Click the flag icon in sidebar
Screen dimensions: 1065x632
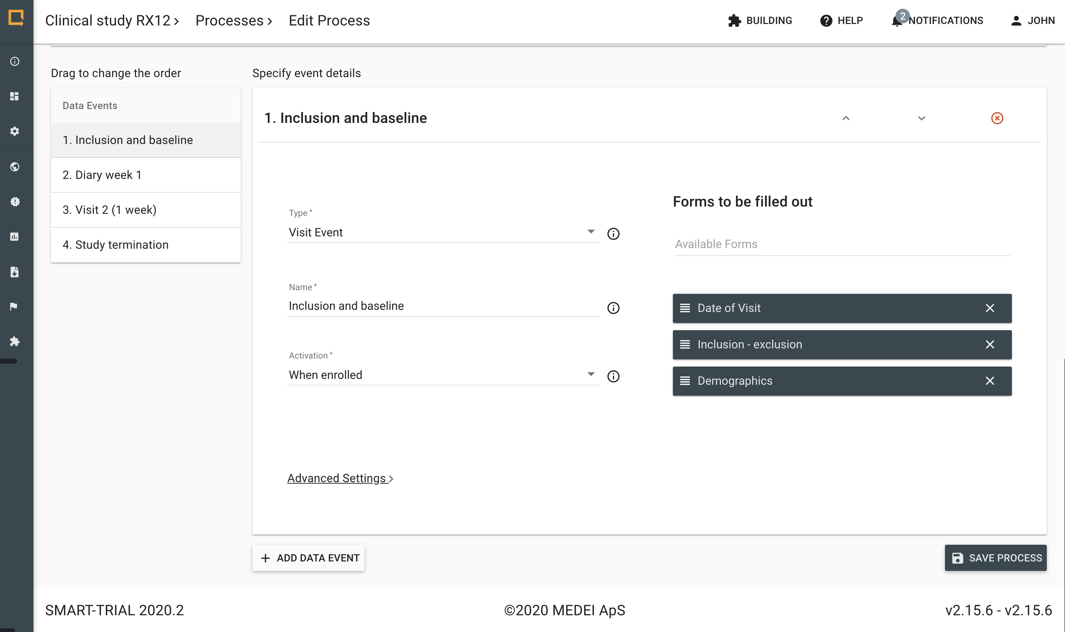coord(14,306)
